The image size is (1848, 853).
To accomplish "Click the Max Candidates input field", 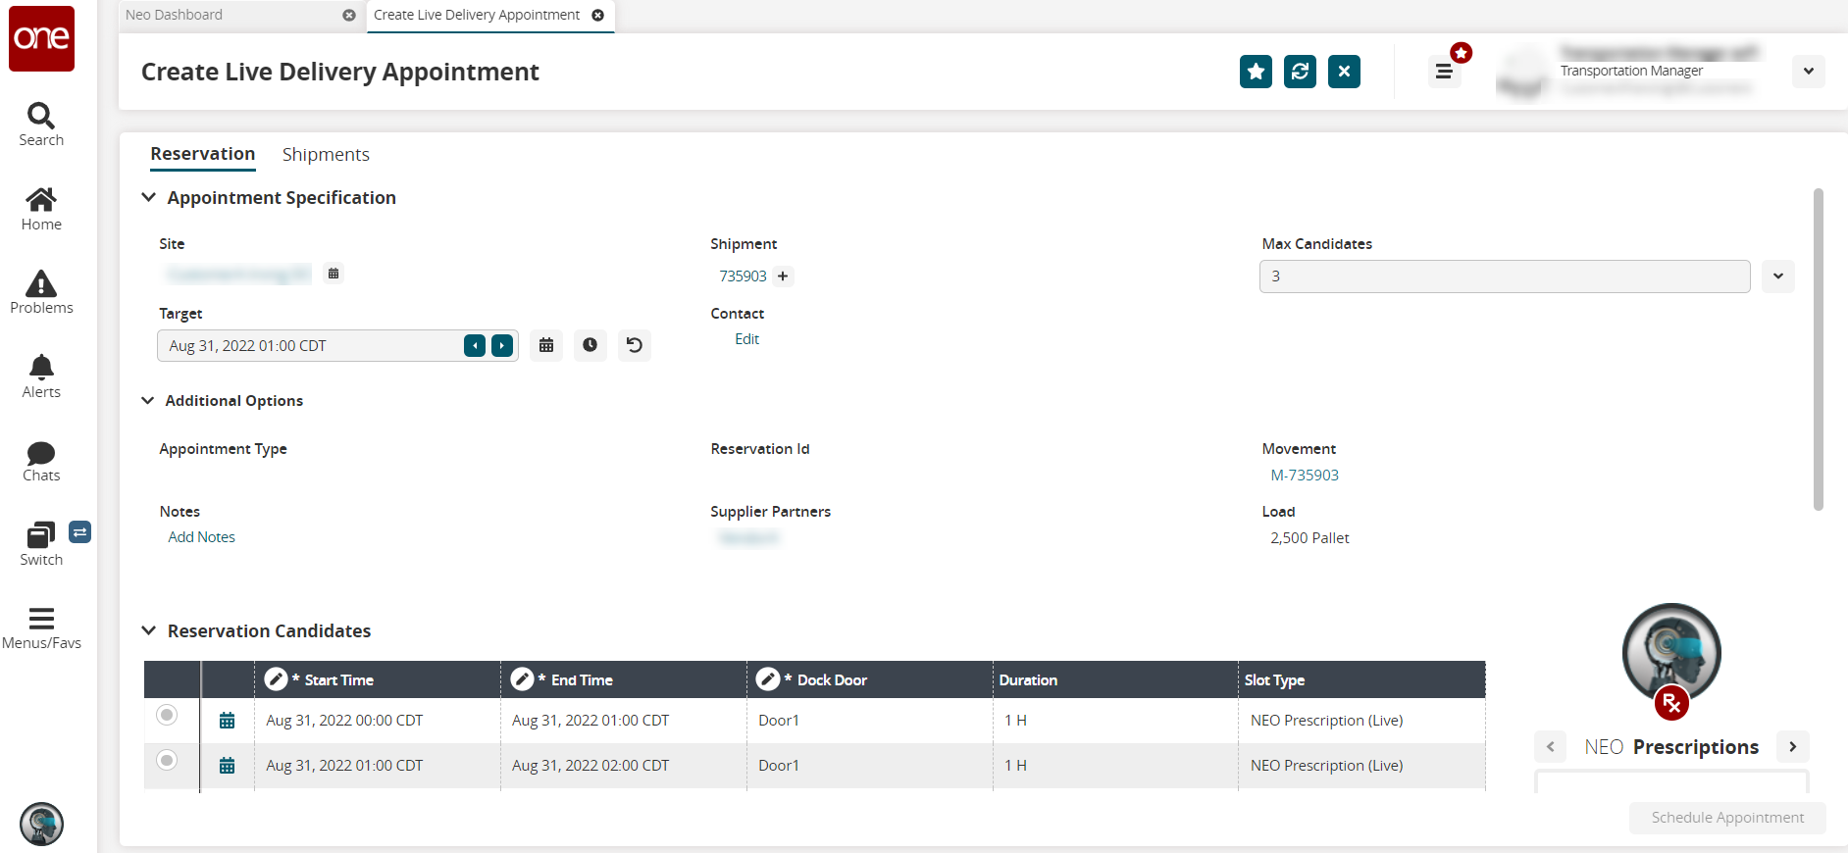I will (x=1505, y=276).
